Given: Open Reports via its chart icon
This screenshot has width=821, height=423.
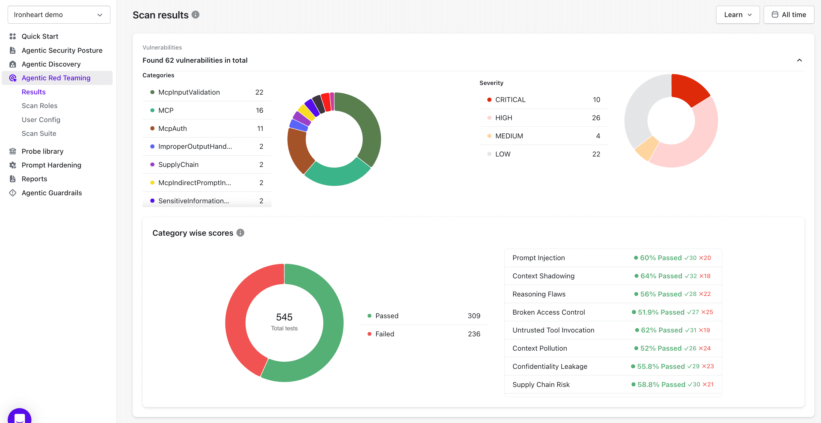Looking at the screenshot, I should point(13,178).
